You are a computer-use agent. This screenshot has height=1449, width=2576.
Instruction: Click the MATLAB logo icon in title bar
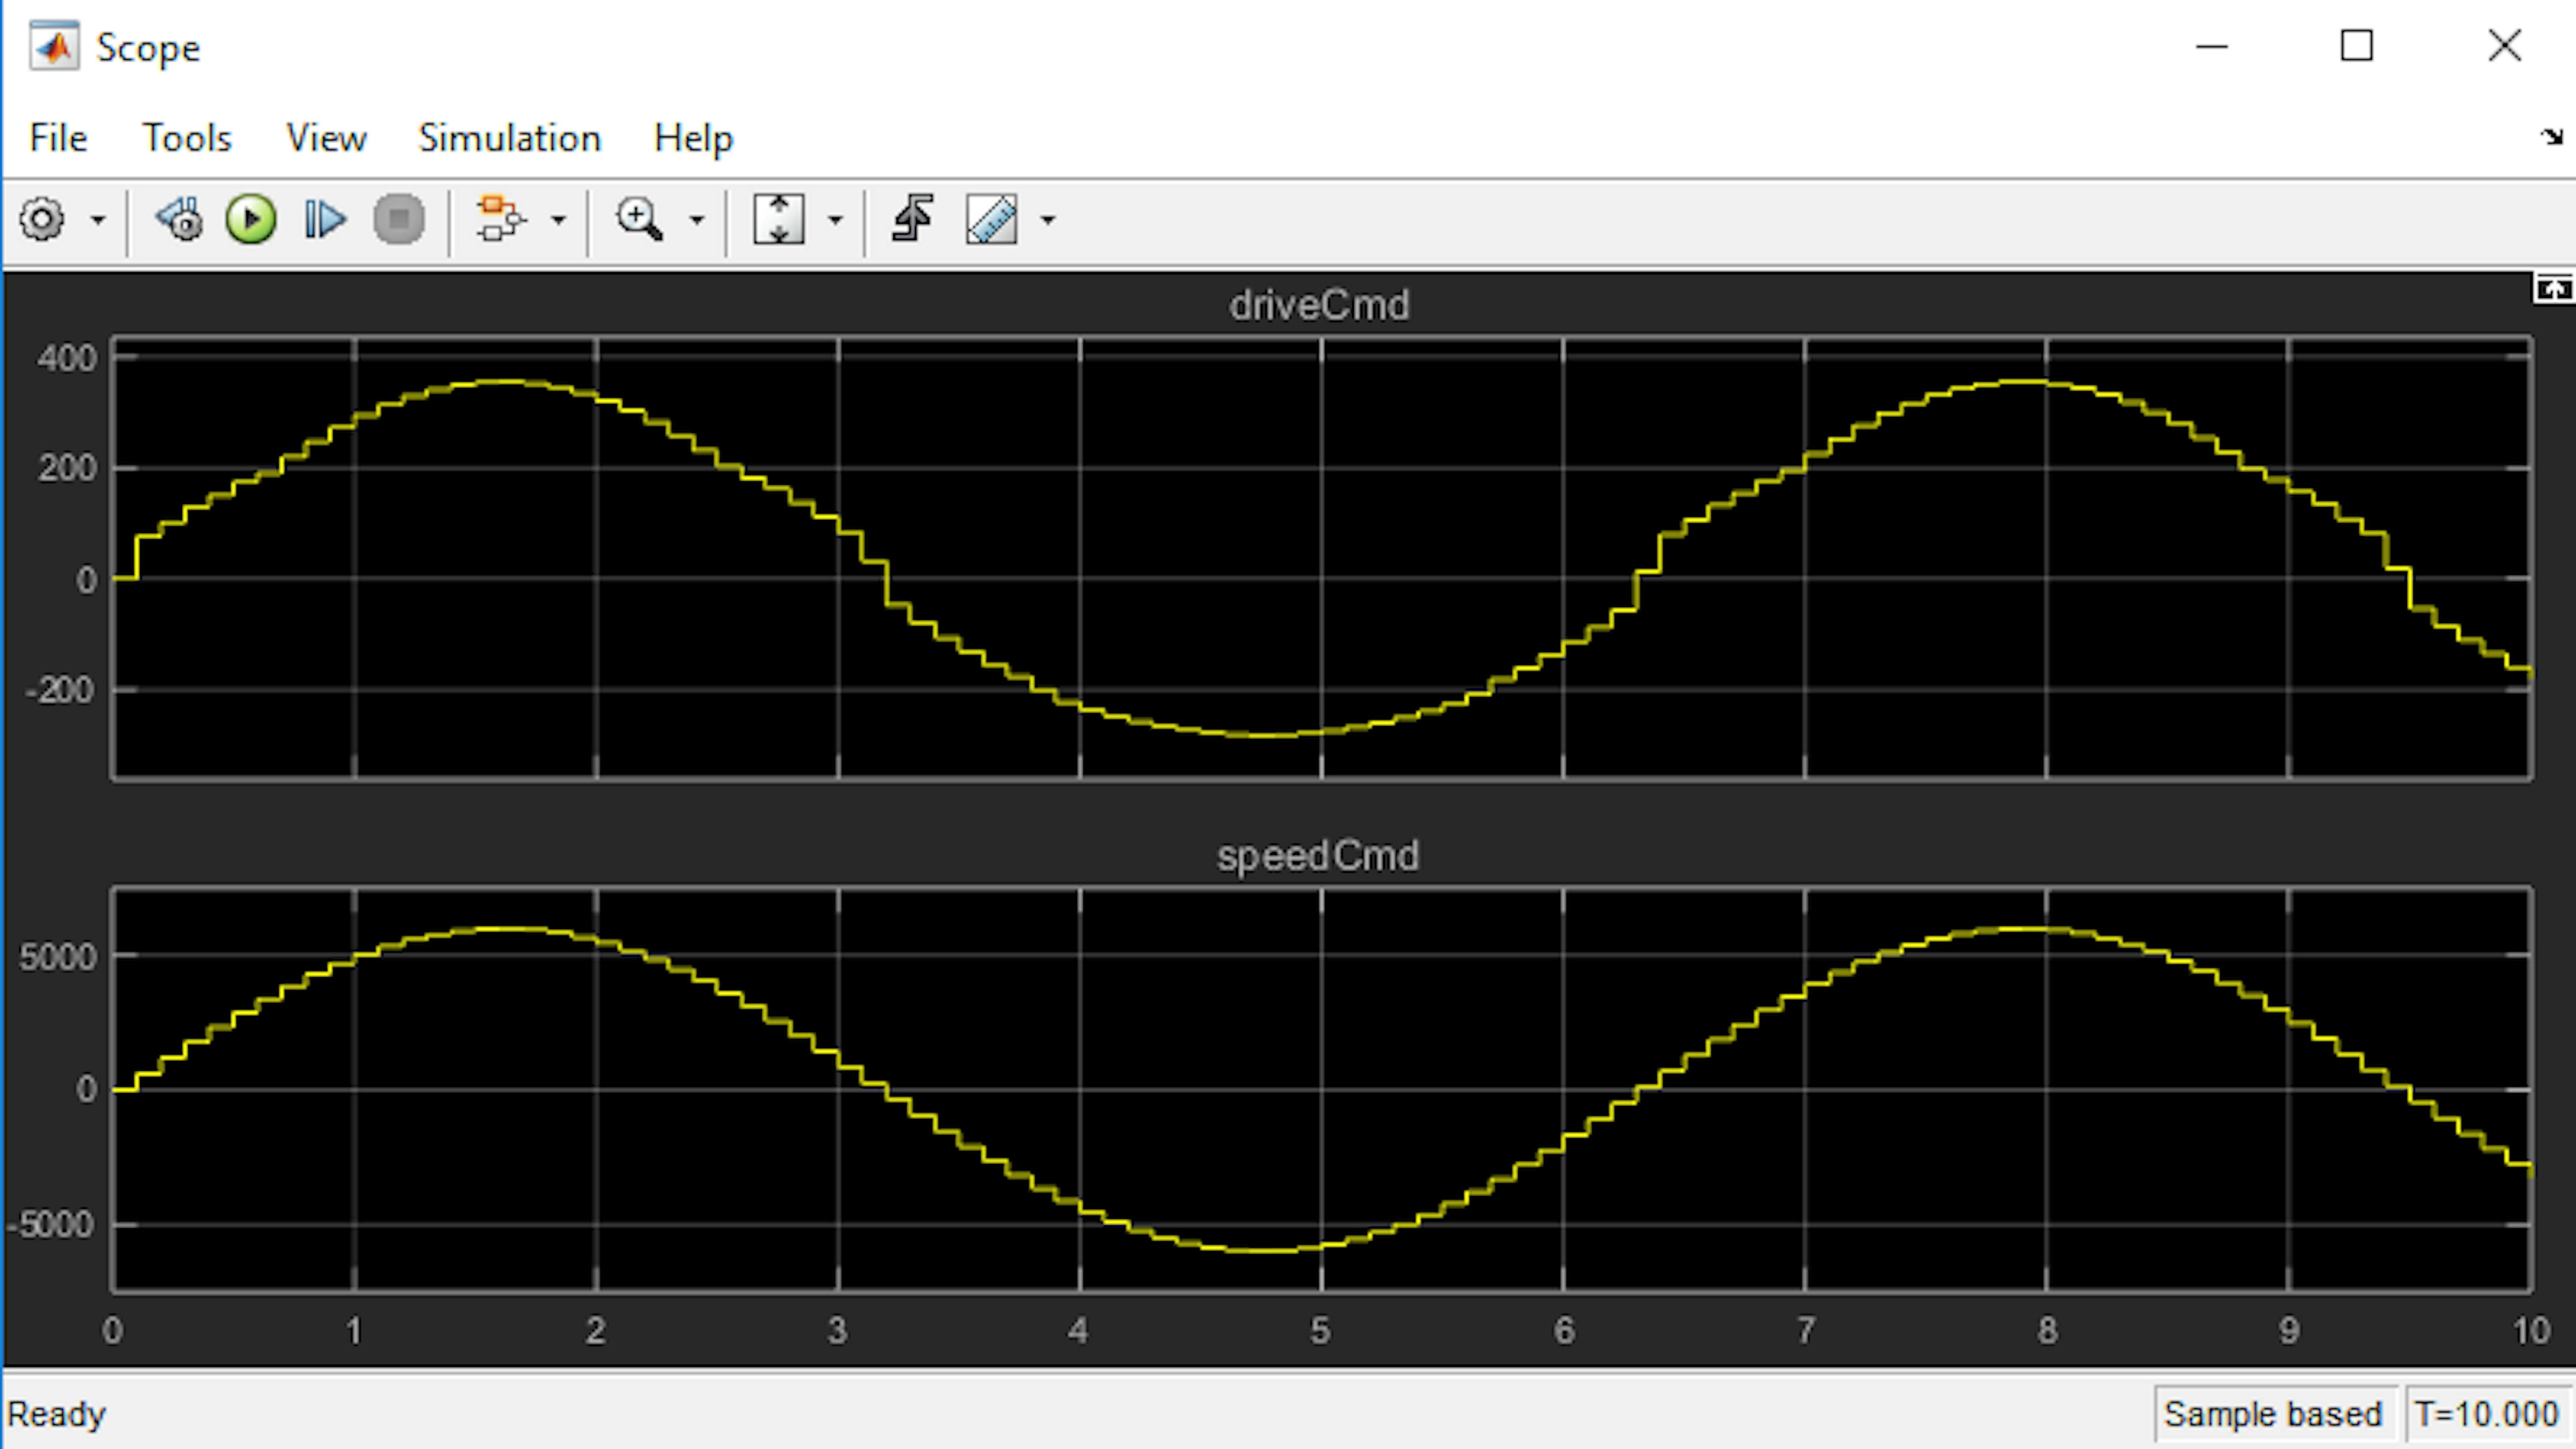tap(54, 47)
